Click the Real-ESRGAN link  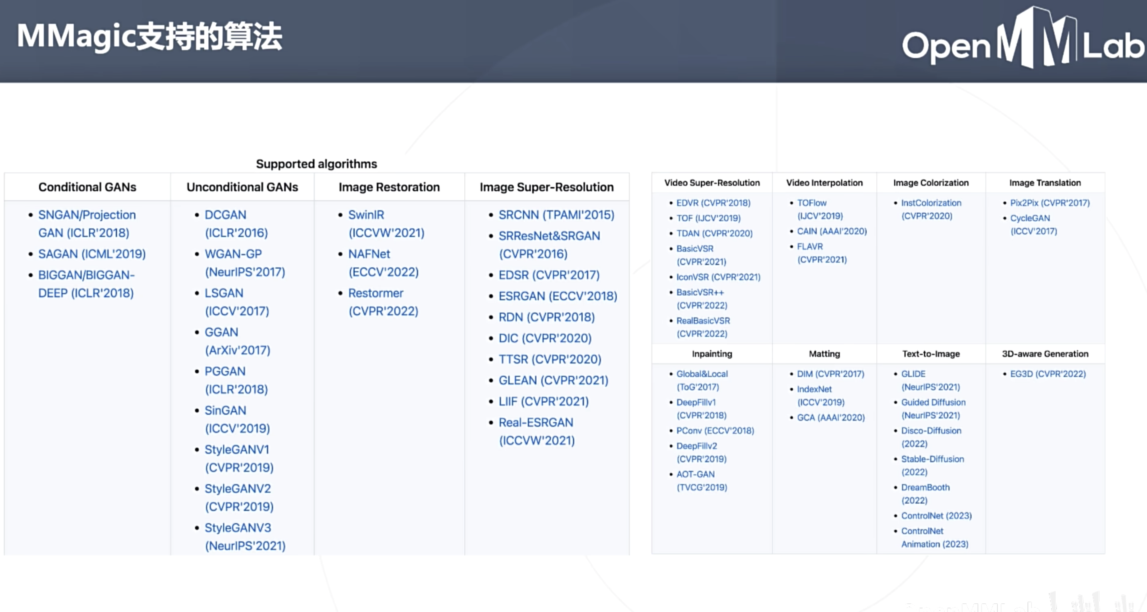(x=536, y=423)
